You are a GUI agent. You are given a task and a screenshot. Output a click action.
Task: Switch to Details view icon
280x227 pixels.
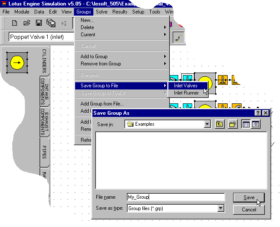[256, 124]
